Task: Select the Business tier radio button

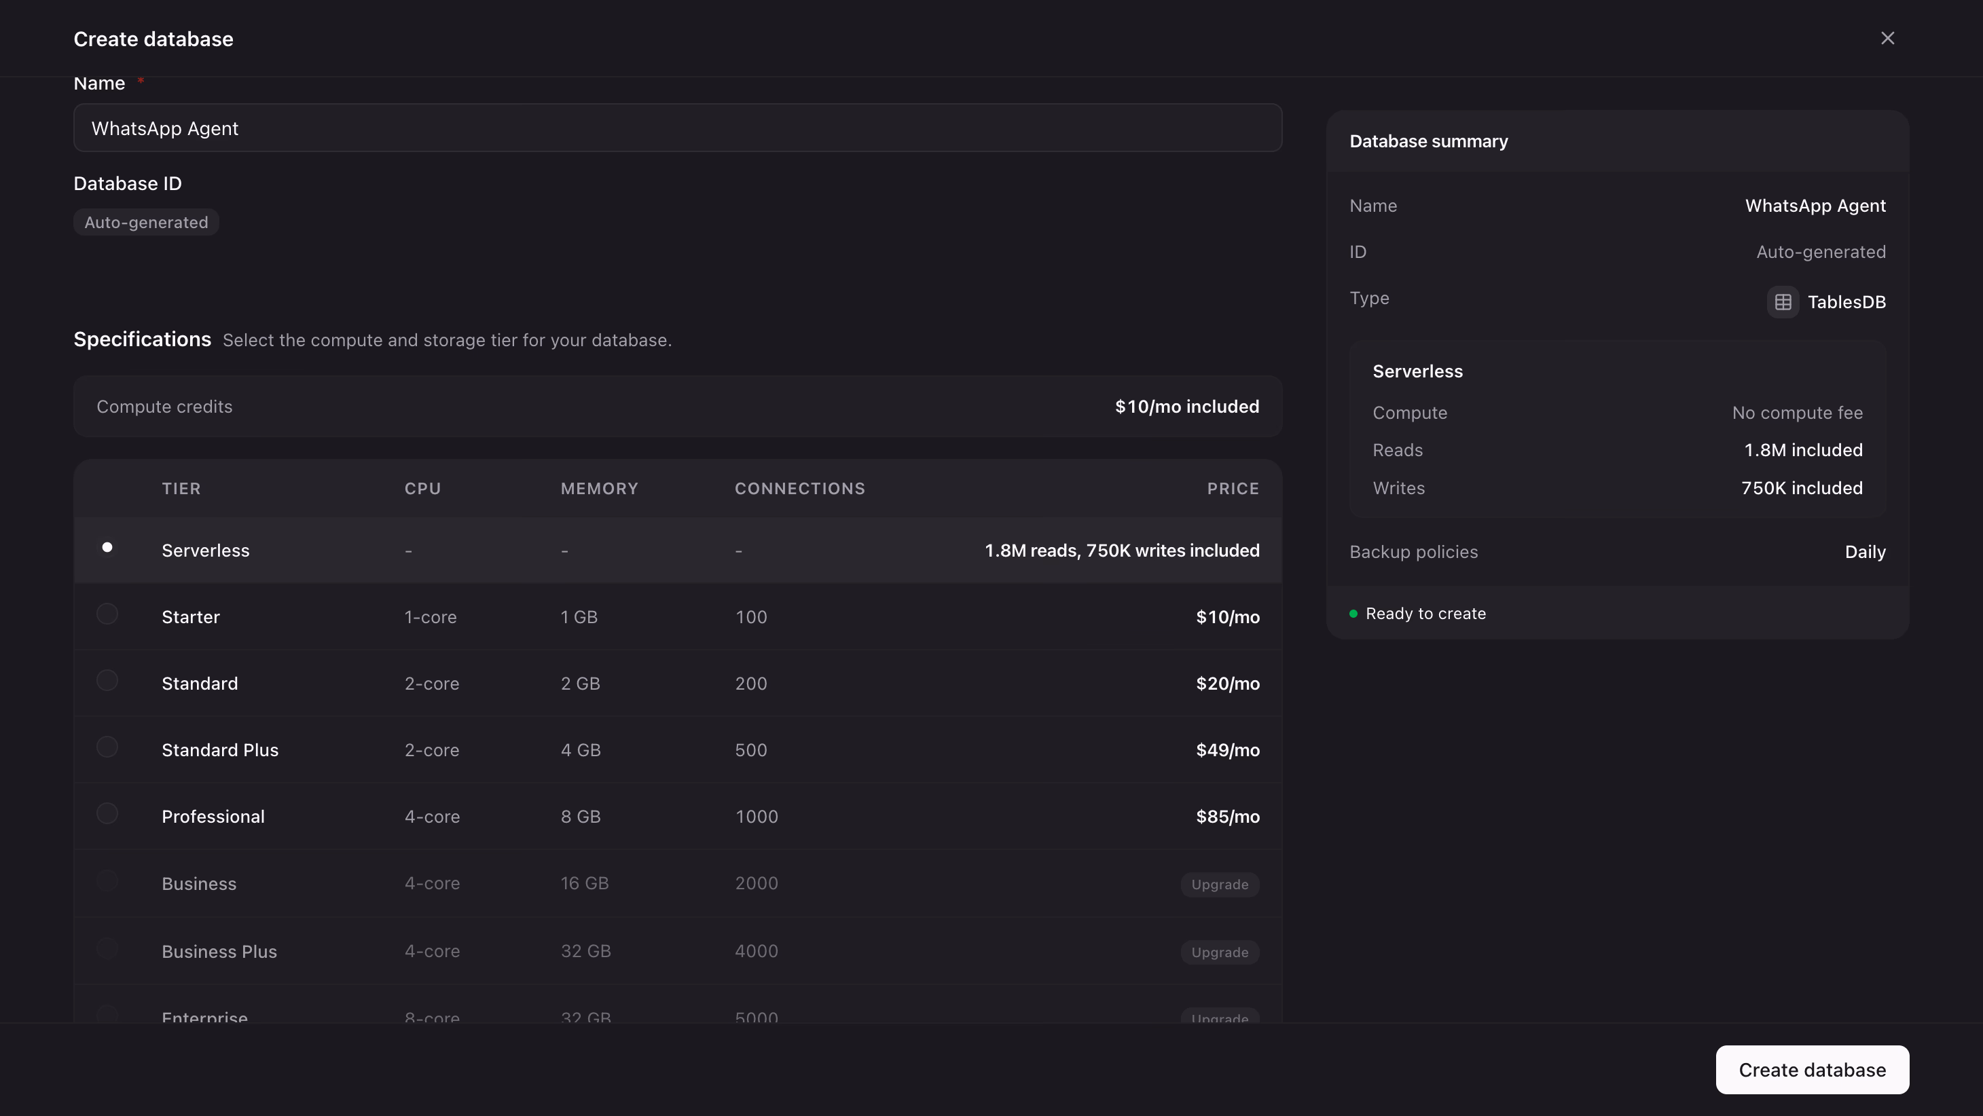Action: (107, 880)
